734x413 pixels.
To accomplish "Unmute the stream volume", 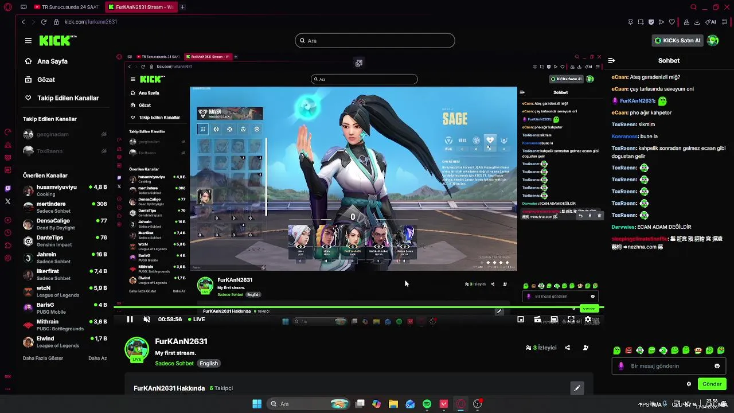I will 147,320.
